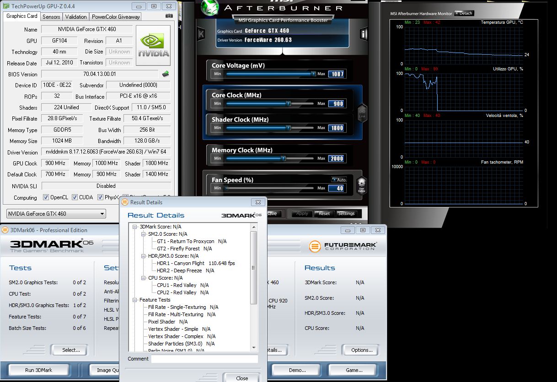557x382 pixels.
Task: Click the Detach button on Hardware Monitor
Action: (464, 13)
